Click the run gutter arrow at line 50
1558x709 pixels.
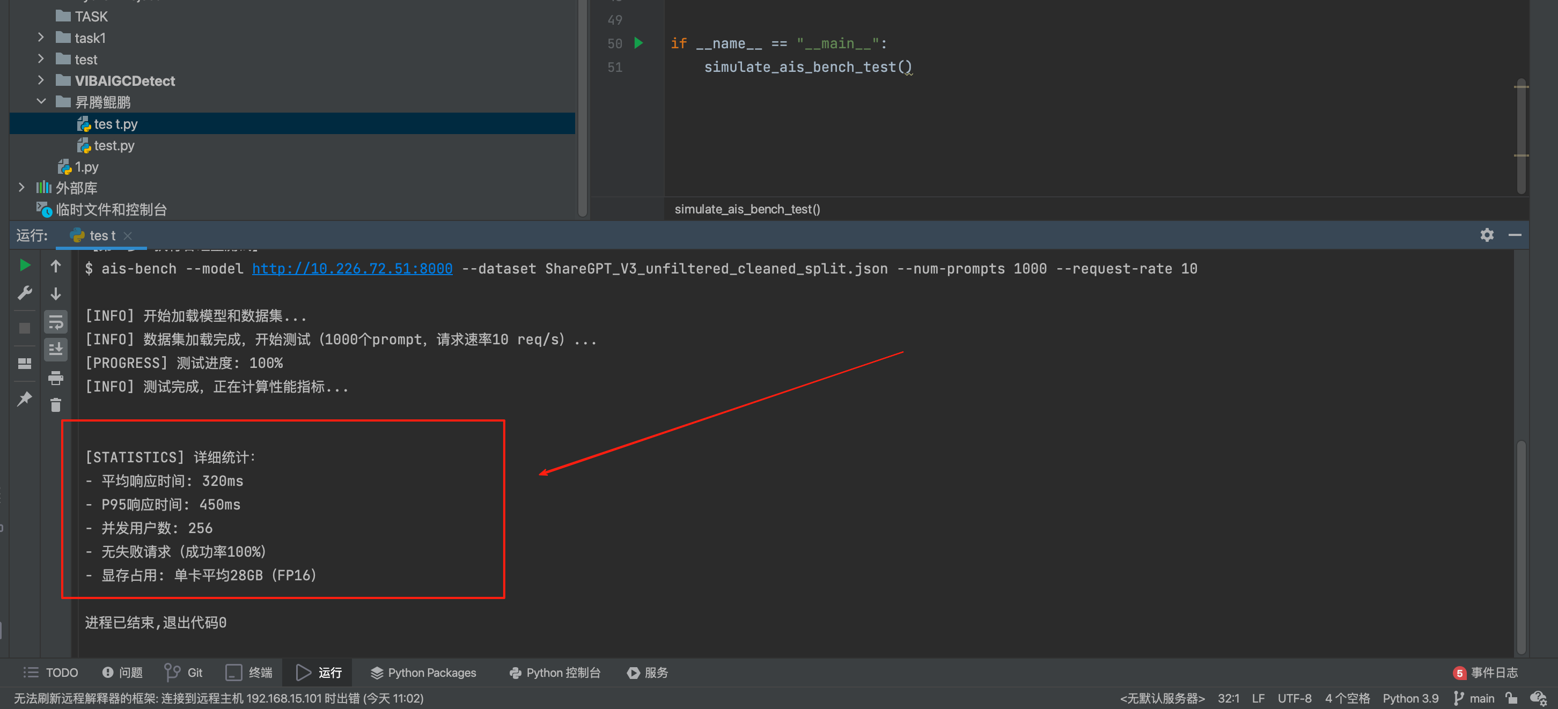638,43
